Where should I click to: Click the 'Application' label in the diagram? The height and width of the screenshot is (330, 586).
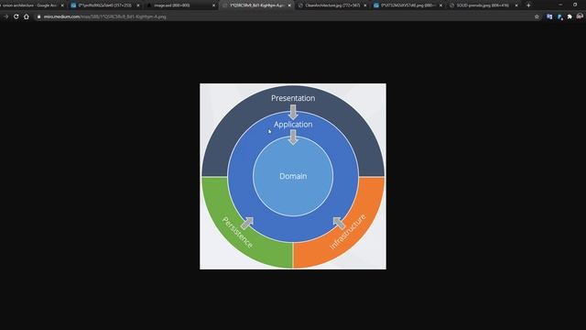coord(293,125)
